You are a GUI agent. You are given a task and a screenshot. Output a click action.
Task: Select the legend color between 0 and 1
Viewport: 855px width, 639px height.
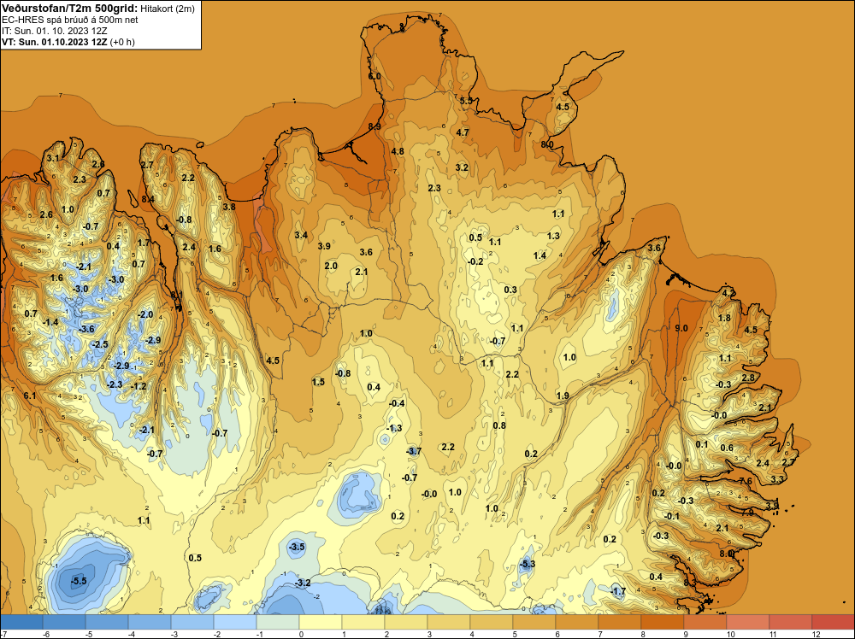click(320, 622)
